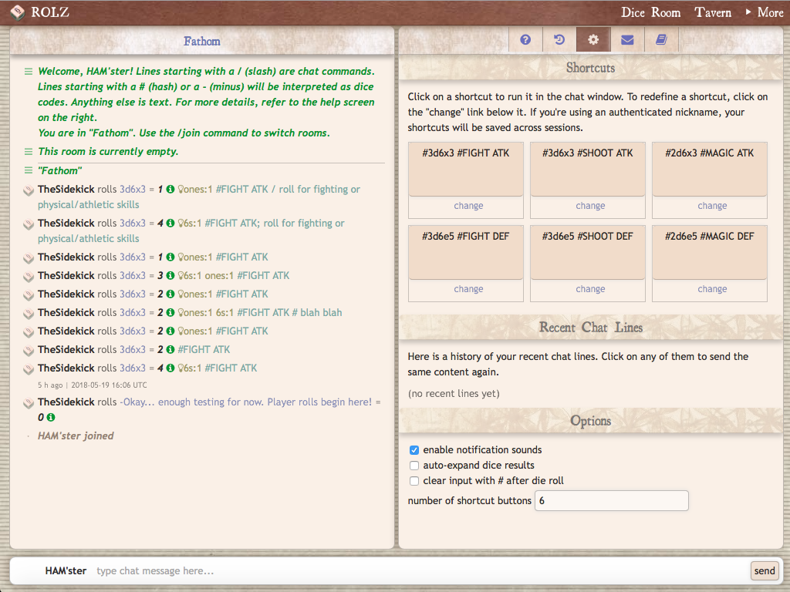Open roll history via the clock icon
Image resolution: width=790 pixels, height=592 pixels.
point(559,39)
